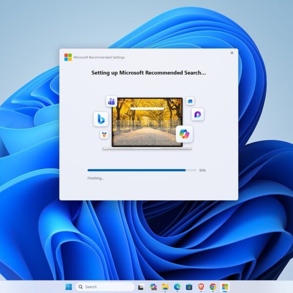
Task: Click "Setting up Microsoft Recommended Search..." heading
Action: pos(149,73)
